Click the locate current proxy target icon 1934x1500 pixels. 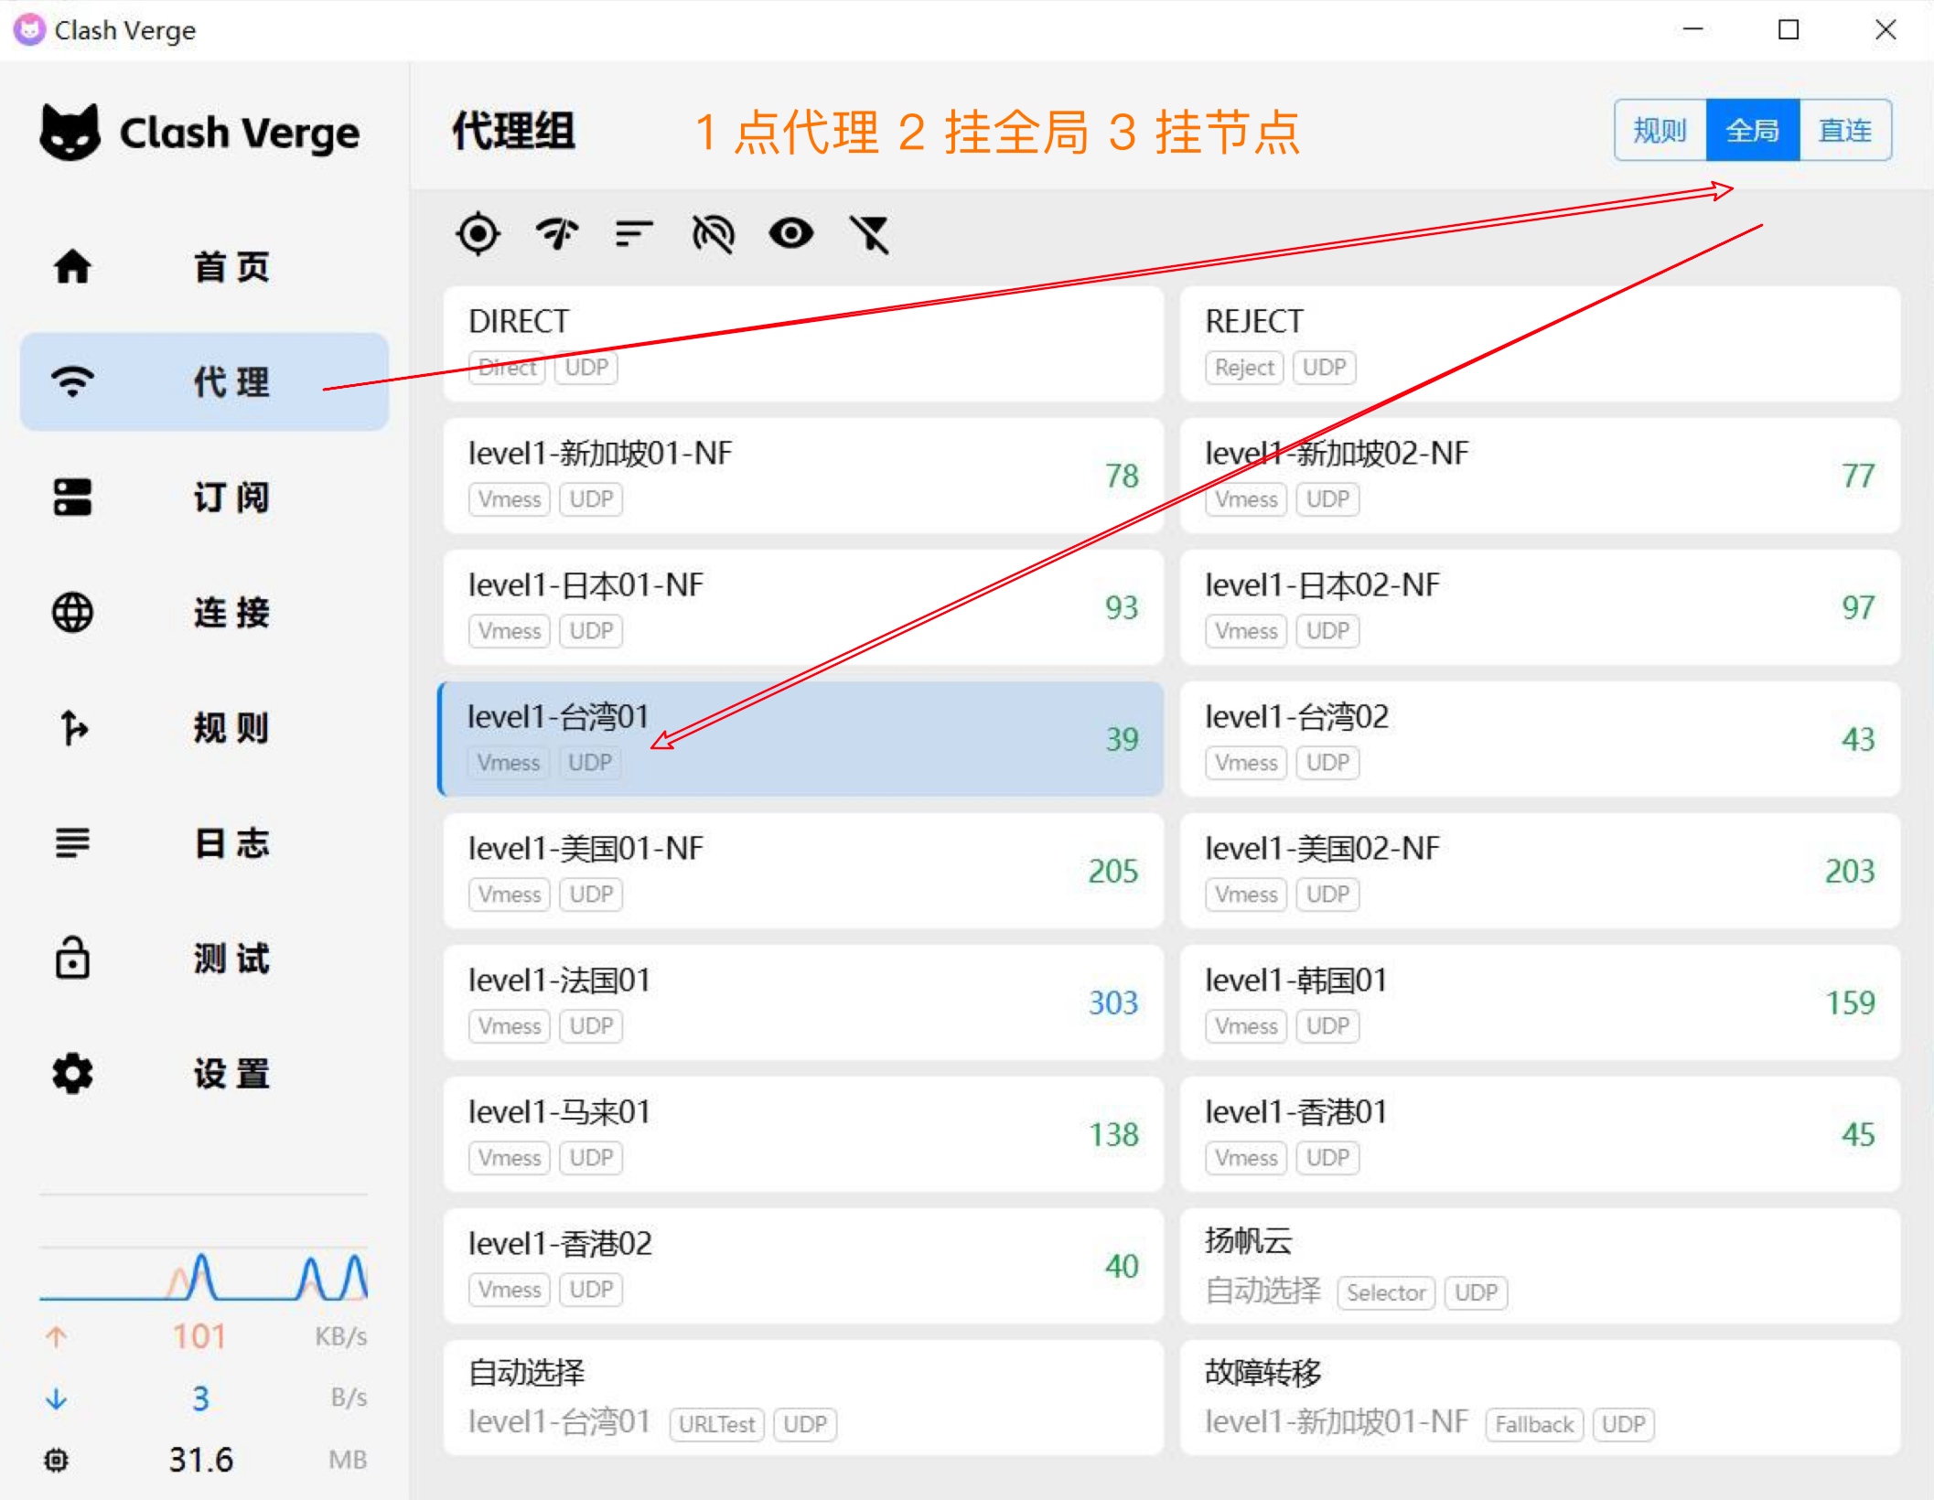pyautogui.click(x=478, y=234)
